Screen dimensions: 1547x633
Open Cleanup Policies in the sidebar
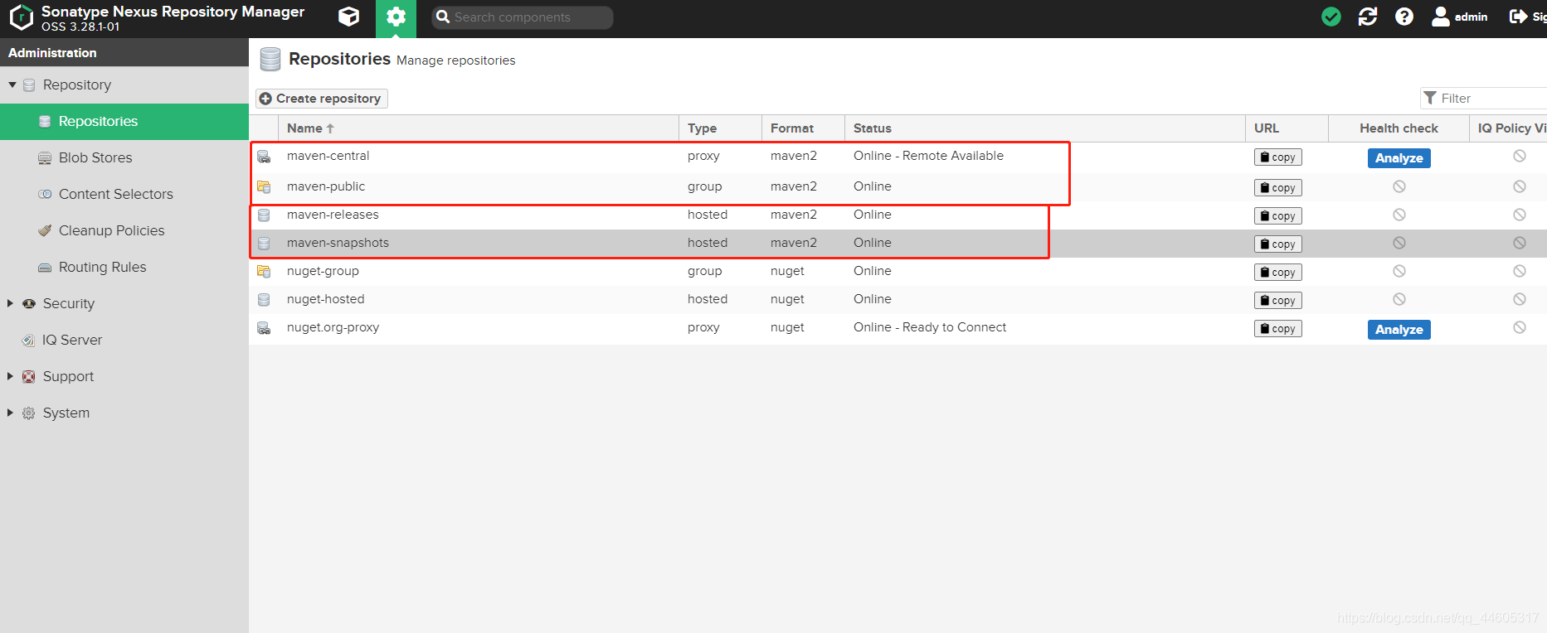124,230
